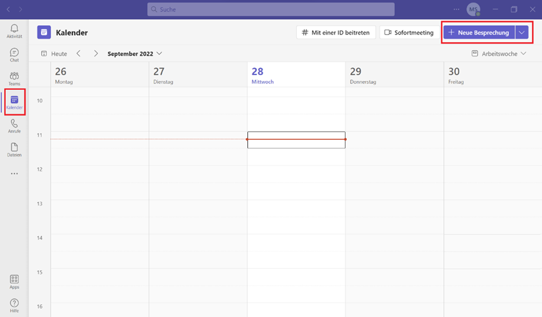The image size is (542, 317).
Task: Open the Chat sidebar icon
Action: tap(14, 55)
